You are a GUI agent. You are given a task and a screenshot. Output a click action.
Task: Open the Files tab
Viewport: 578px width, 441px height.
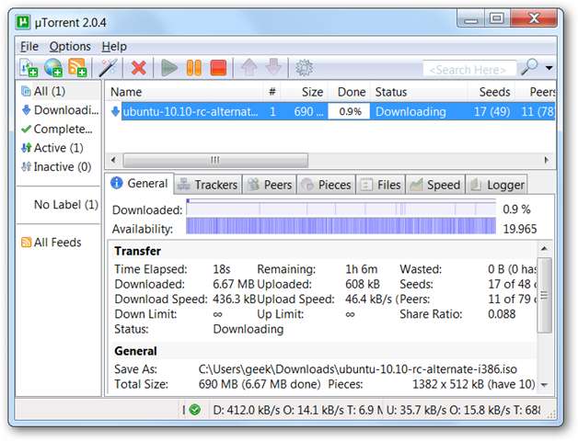380,185
